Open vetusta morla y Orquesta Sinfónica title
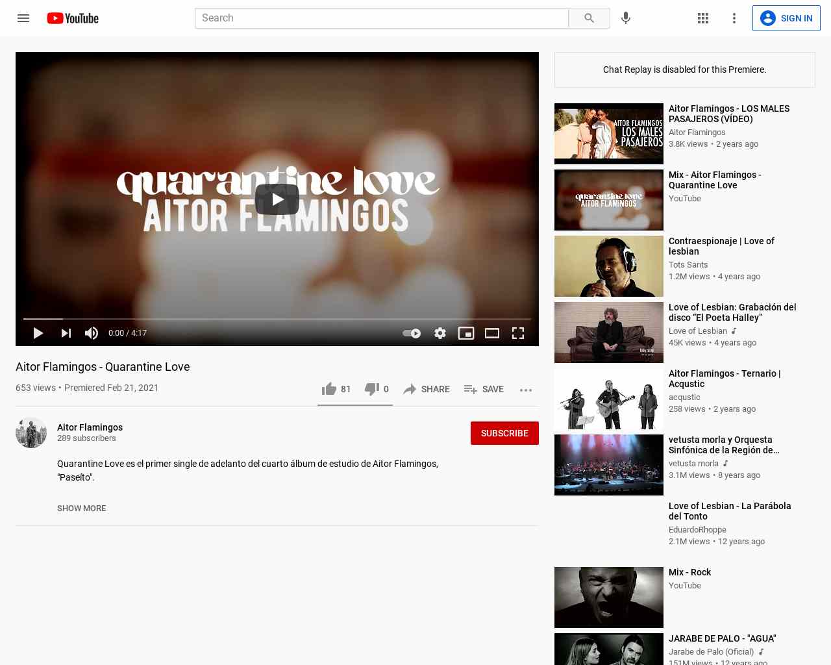Image resolution: width=831 pixels, height=665 pixels. pyautogui.click(x=724, y=445)
